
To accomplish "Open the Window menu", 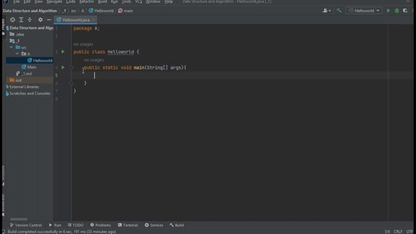I will 153,1.
